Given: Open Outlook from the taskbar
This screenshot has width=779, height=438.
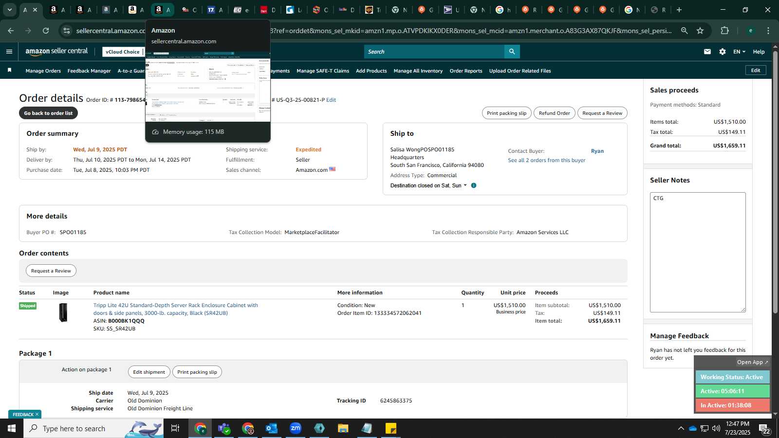Looking at the screenshot, I should pos(272,428).
